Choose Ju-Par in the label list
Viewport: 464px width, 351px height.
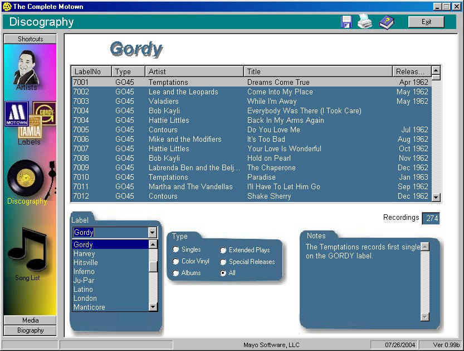(111, 281)
